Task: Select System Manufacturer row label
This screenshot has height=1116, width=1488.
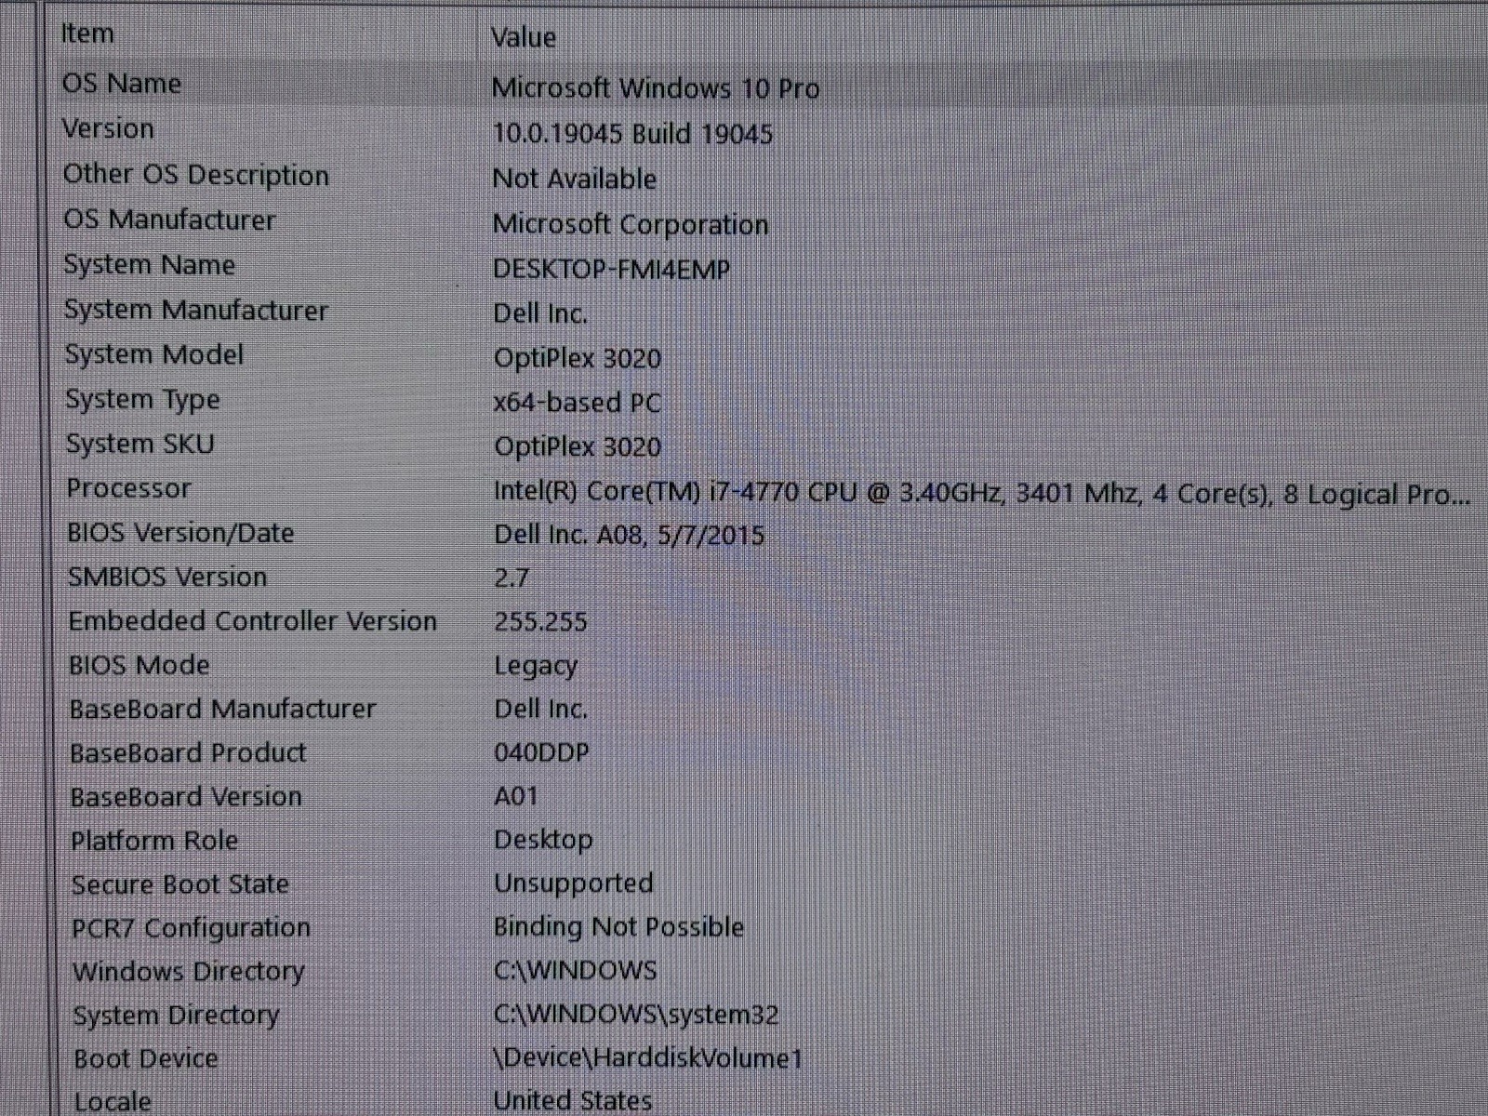Action: point(196,310)
